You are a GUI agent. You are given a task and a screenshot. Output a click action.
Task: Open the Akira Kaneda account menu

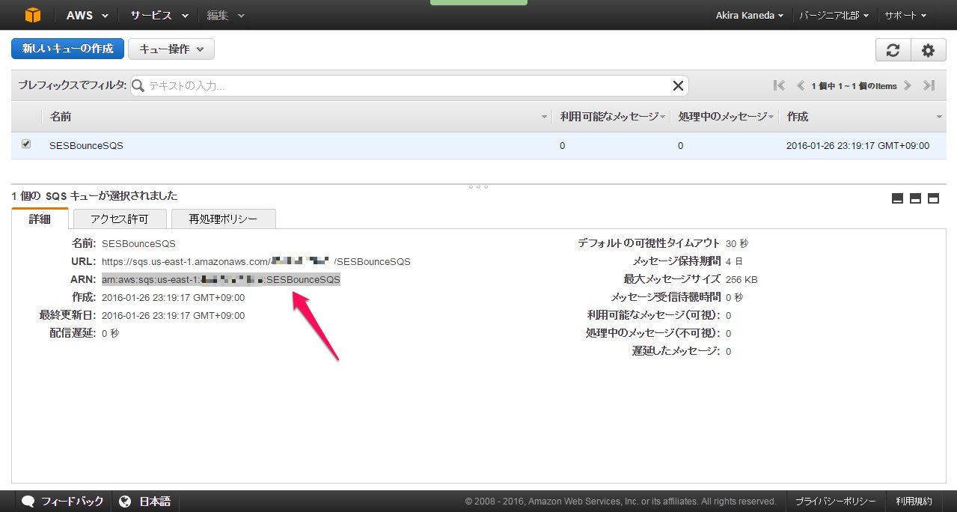[750, 15]
